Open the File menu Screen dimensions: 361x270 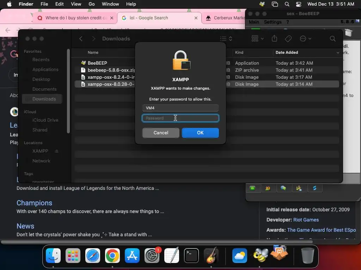(44, 4)
